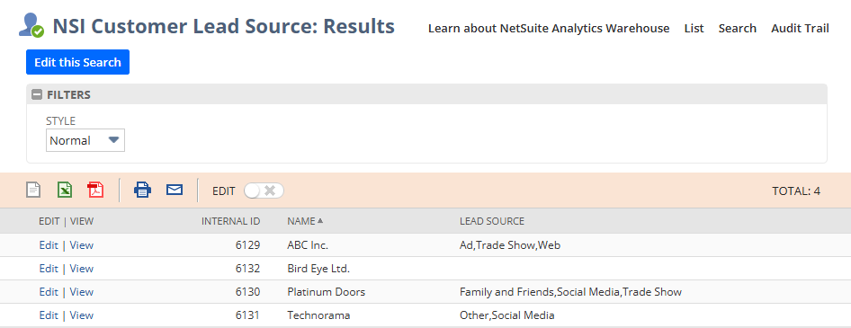View the Technorama record
Viewport: 851px width, 328px height.
pyautogui.click(x=81, y=315)
